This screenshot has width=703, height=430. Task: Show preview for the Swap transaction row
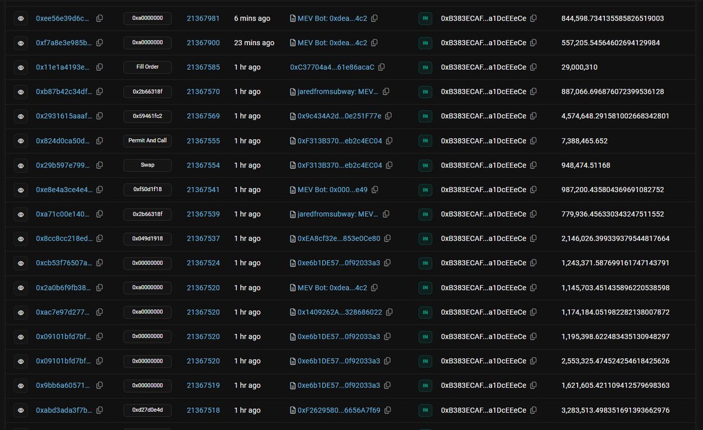[21, 166]
